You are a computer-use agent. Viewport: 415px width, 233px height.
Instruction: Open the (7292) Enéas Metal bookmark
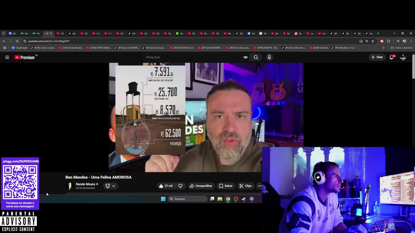pyautogui.click(x=71, y=48)
